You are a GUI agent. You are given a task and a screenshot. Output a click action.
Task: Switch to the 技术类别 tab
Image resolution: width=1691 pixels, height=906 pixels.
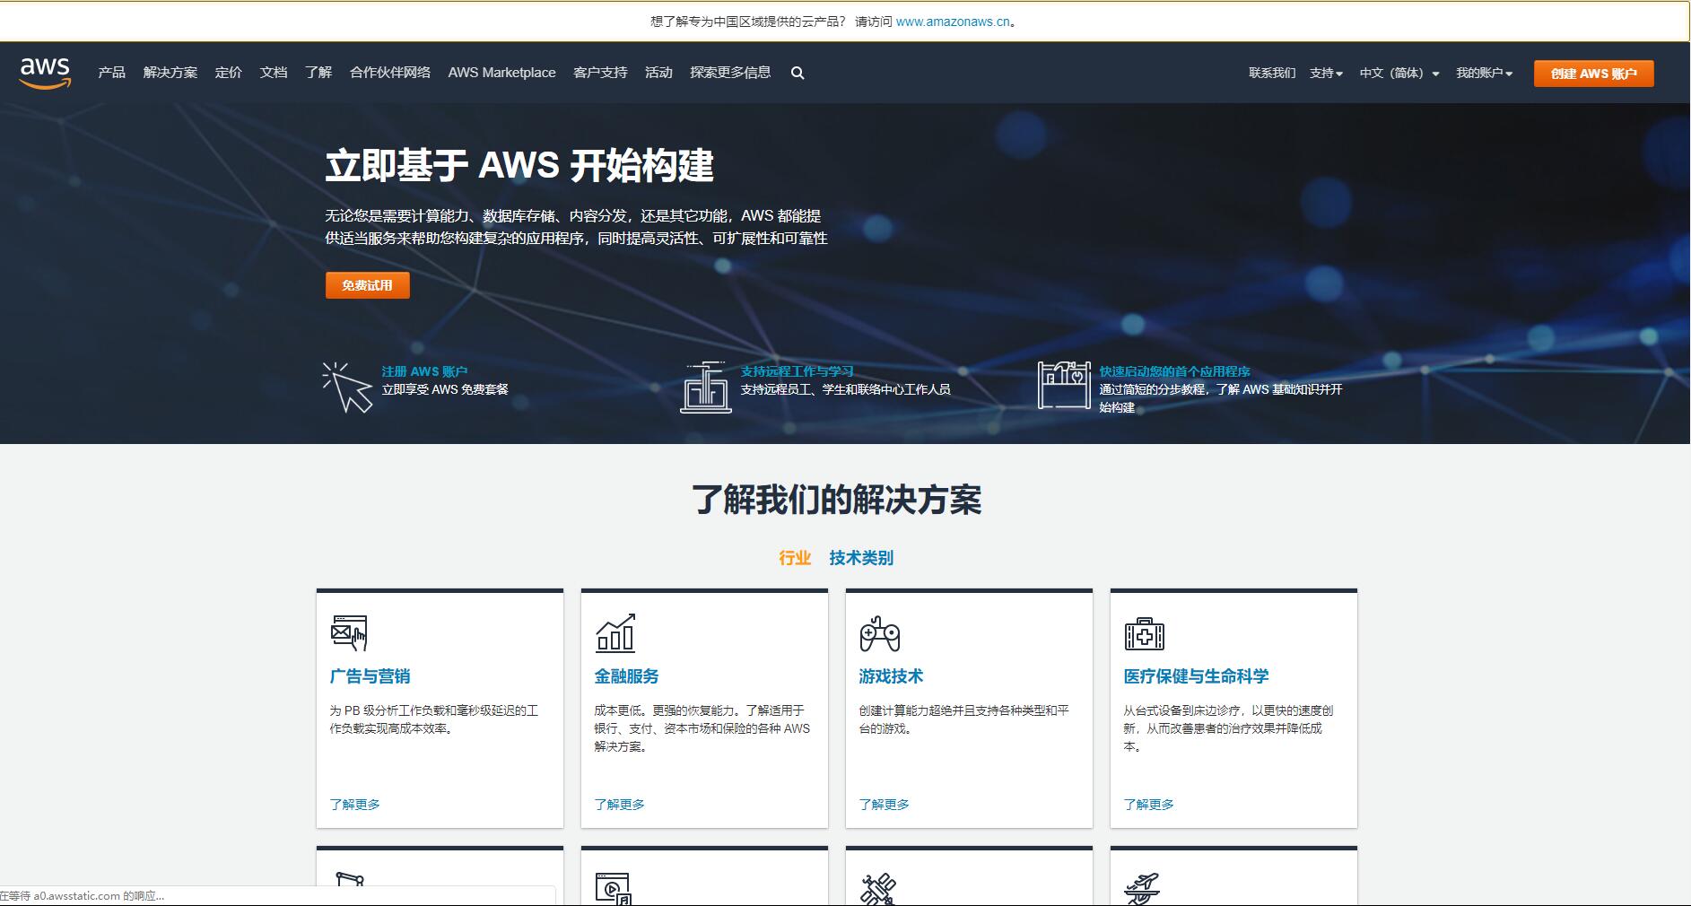[860, 558]
